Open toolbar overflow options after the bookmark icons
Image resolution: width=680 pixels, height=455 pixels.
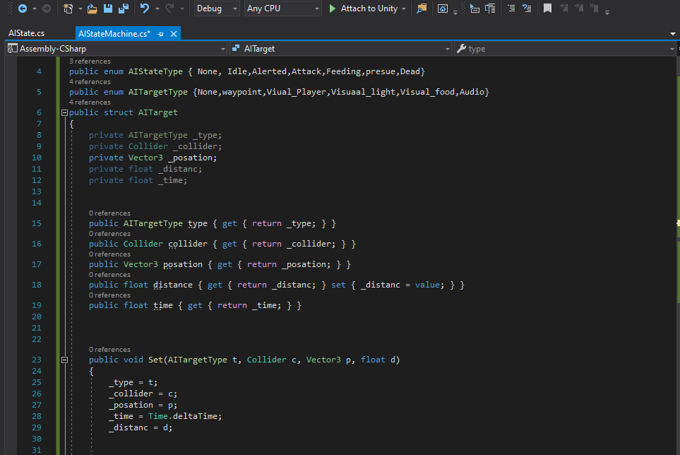pos(607,13)
